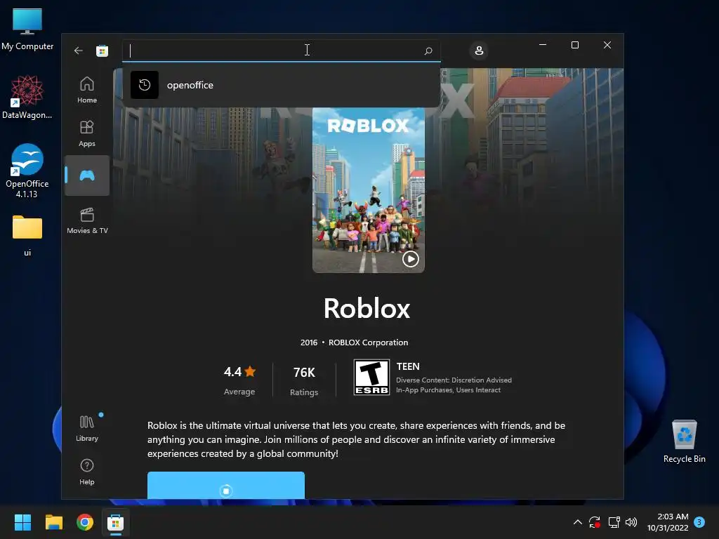
Task: Open Help from the sidebar
Action: [87, 472]
